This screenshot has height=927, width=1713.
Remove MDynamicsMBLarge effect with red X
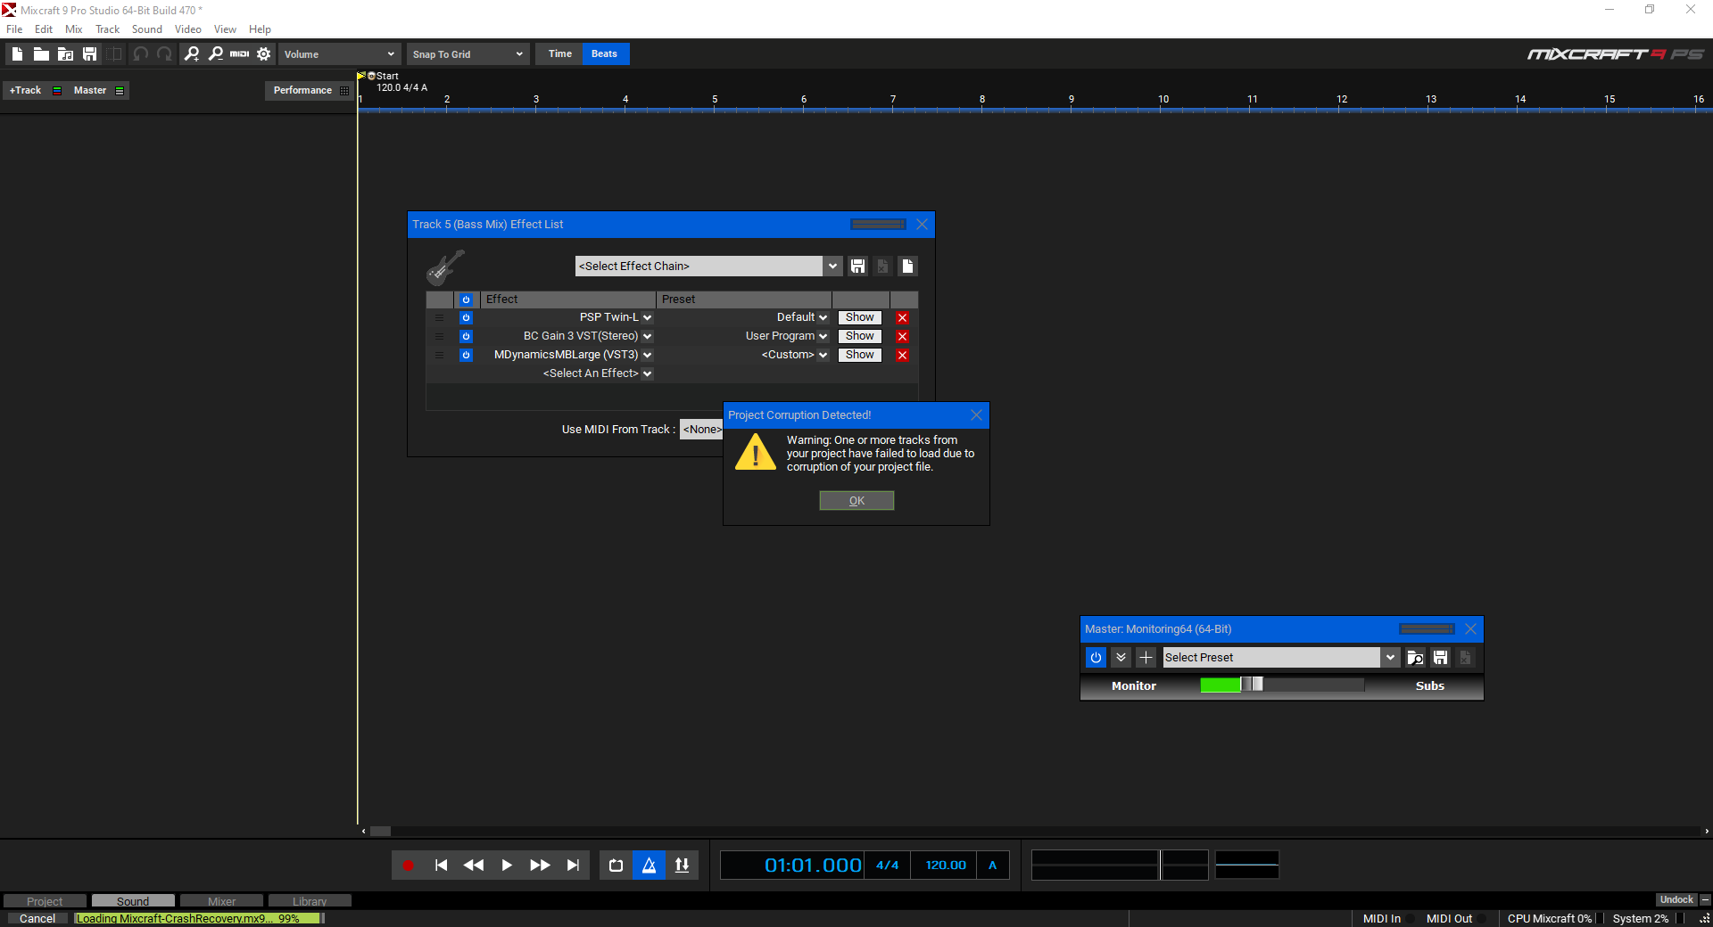click(x=903, y=356)
